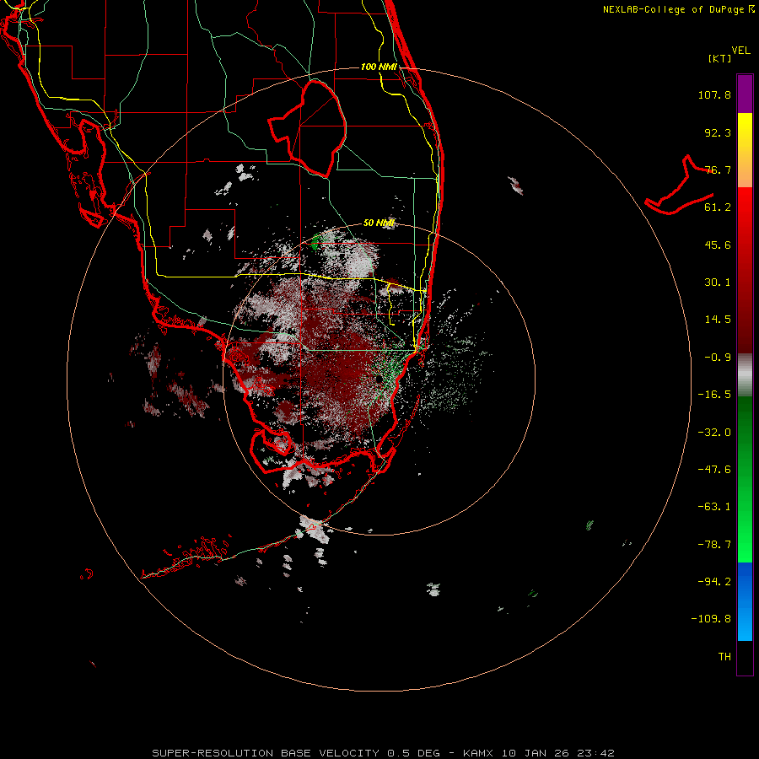Click the VEL legend title

(740, 51)
